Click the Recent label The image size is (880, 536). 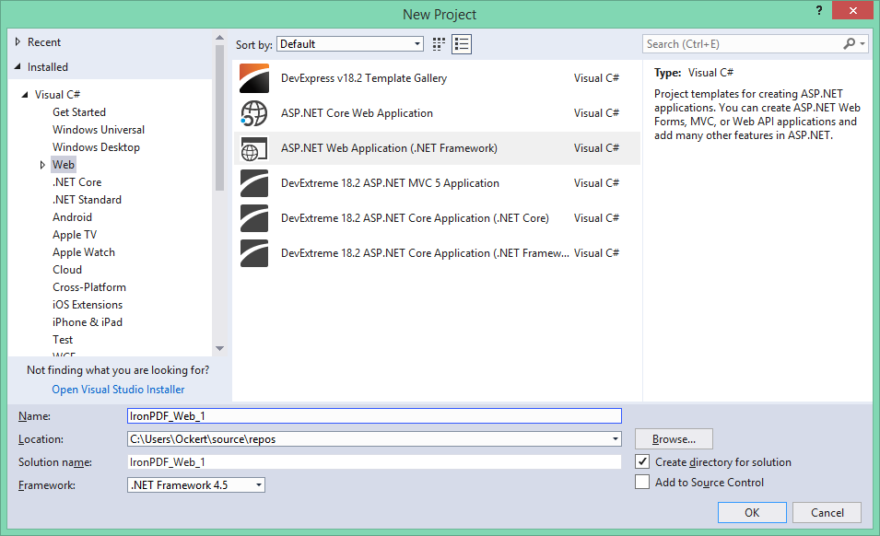44,42
